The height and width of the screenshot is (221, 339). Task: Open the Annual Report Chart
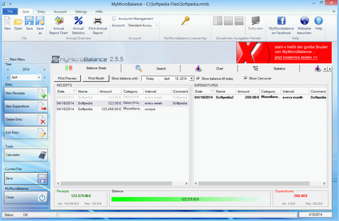(x=58, y=25)
